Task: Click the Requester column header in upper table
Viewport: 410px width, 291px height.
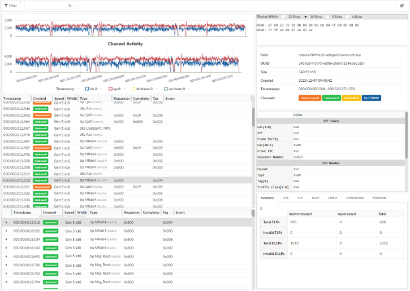Action: point(122,98)
